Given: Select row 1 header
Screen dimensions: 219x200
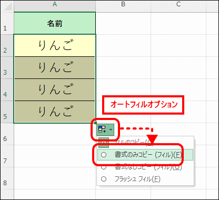Looking at the screenshot, I should [x=7, y=23].
